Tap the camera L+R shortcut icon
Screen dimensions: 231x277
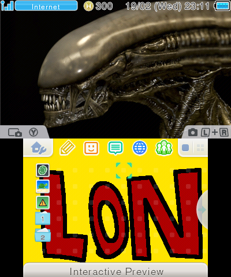[208, 132]
